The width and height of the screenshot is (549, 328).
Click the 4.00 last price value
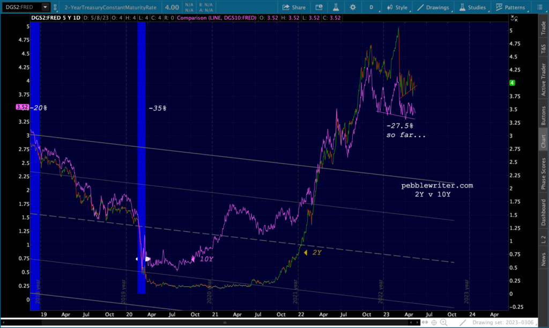point(172,8)
